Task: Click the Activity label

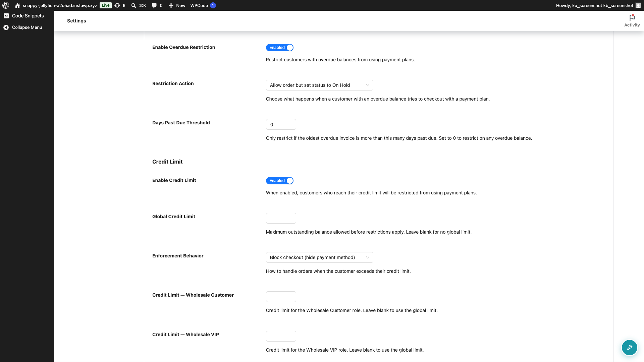Action: [x=632, y=25]
